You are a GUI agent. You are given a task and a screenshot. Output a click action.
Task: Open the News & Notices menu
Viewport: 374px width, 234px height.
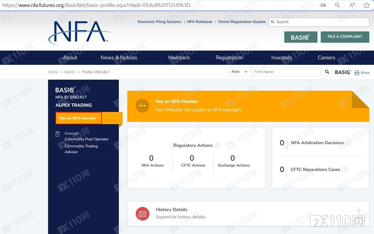pyautogui.click(x=119, y=58)
